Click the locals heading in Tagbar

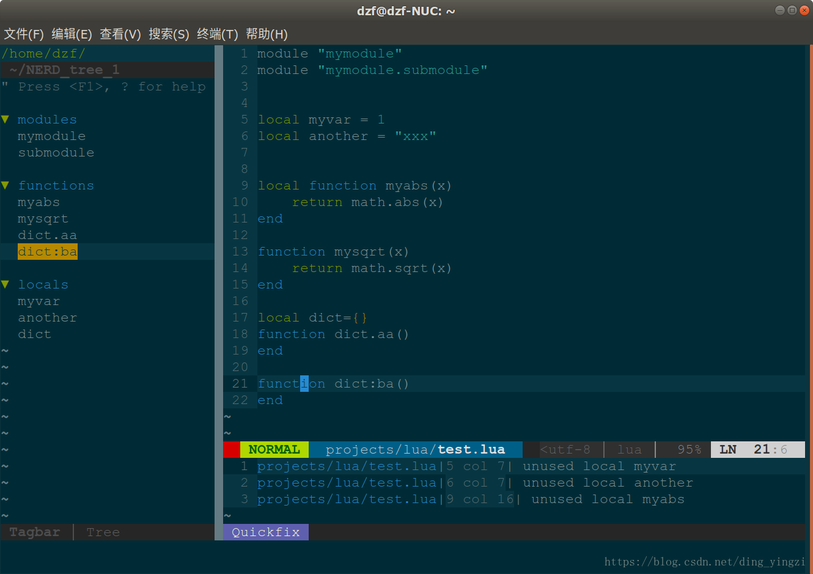coord(43,285)
